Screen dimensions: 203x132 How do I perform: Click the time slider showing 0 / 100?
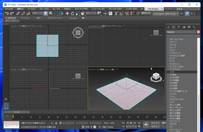point(17,112)
